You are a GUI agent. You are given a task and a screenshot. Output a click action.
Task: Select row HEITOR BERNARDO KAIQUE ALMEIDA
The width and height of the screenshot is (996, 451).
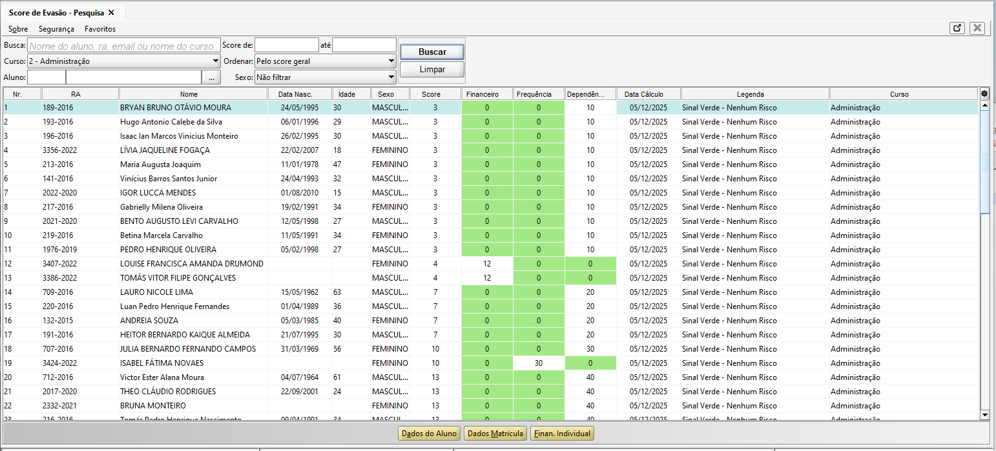pyautogui.click(x=491, y=335)
